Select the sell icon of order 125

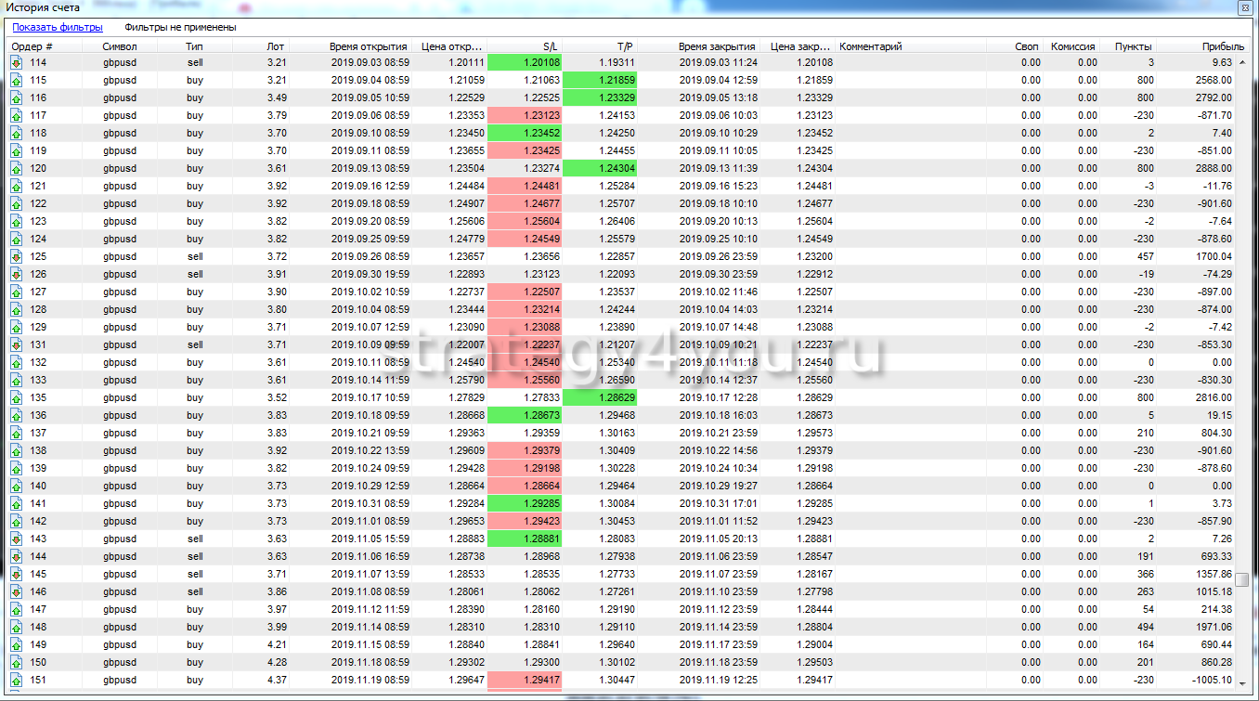coord(16,256)
